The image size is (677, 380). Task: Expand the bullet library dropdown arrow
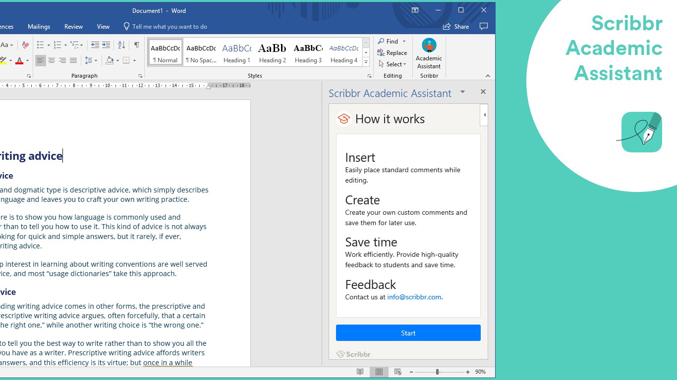(49, 46)
